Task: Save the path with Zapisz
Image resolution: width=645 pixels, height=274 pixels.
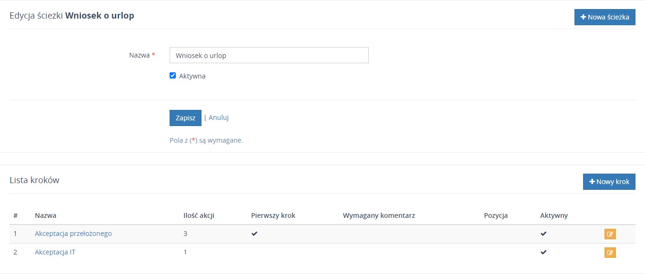Action: (185, 118)
